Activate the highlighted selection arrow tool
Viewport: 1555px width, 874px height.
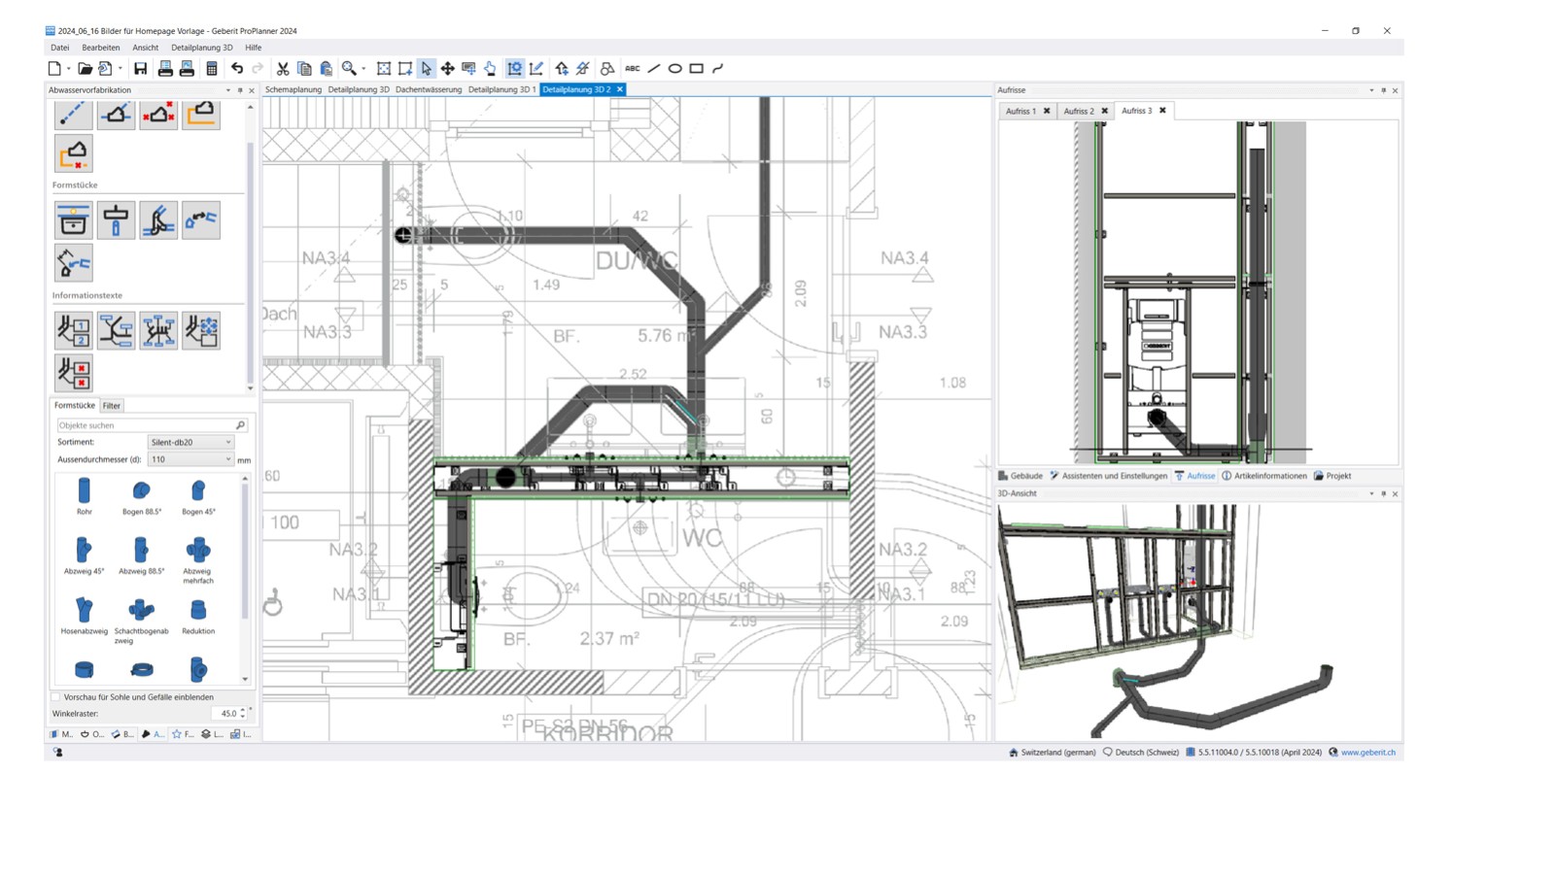click(x=427, y=68)
